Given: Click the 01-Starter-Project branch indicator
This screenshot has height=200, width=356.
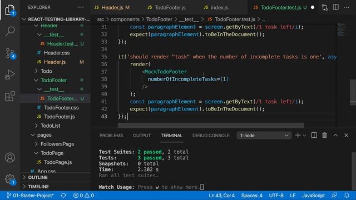Looking at the screenshot, I should tap(30, 196).
